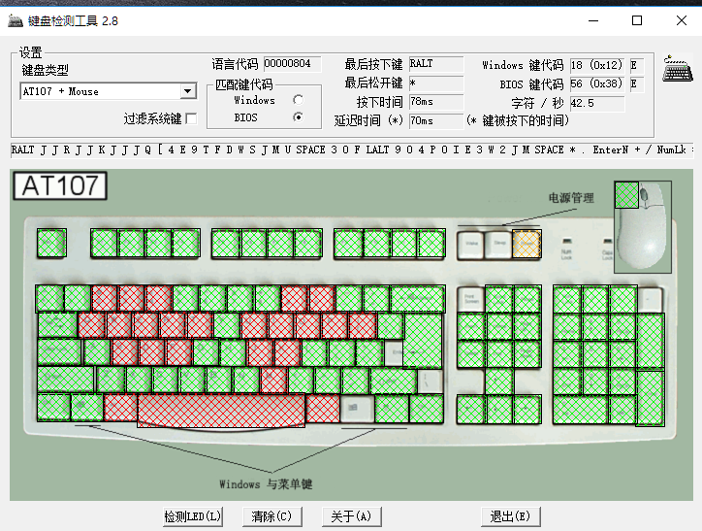Click the left Ctrl key on the diagram
Image resolution: width=702 pixels, height=531 pixels.
pos(53,408)
